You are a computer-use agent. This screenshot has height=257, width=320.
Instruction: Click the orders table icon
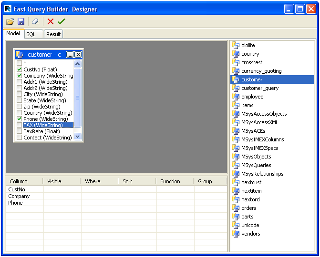235,208
